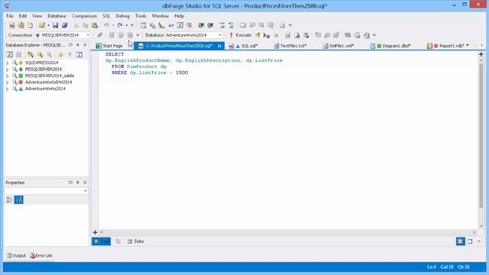Switch to the Data view button

(136, 241)
